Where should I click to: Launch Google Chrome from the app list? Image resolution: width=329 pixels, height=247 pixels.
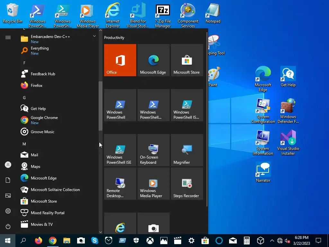(x=58, y=120)
